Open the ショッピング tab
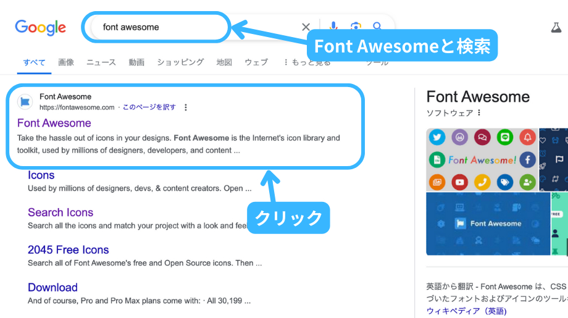568x318 pixels. coord(180,62)
